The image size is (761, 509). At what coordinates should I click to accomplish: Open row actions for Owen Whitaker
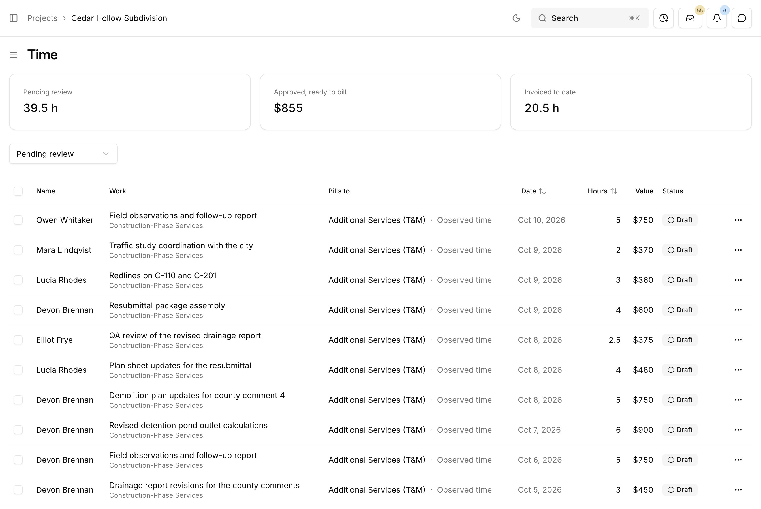[x=738, y=220]
